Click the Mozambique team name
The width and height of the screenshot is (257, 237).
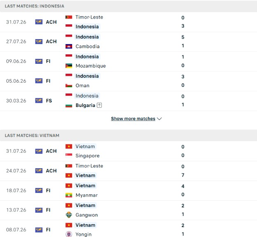(91, 66)
